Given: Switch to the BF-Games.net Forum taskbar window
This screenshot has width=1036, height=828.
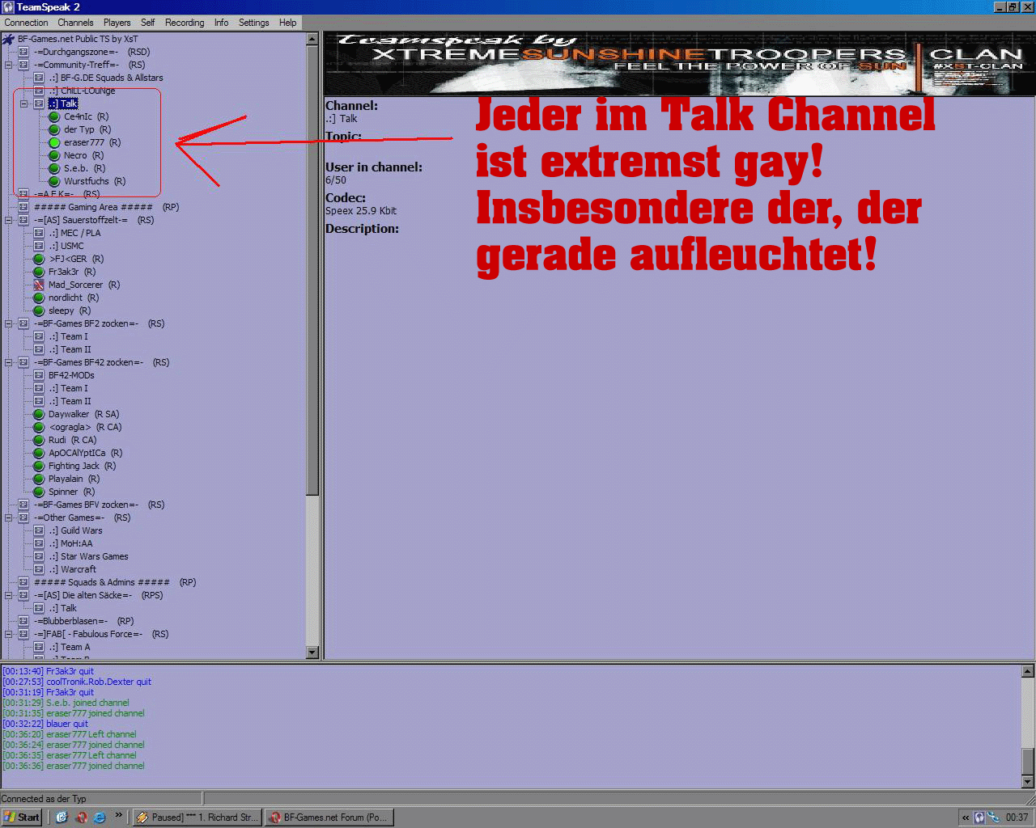Looking at the screenshot, I should point(329,817).
